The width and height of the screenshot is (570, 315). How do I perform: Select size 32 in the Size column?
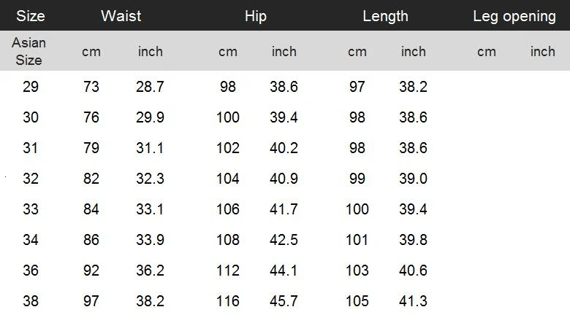point(31,179)
